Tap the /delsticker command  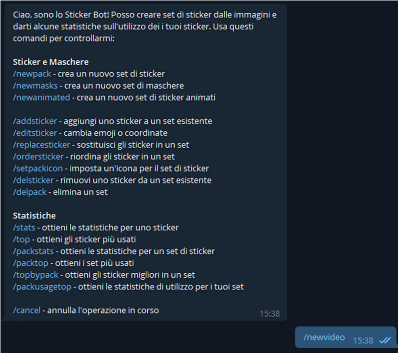click(33, 180)
